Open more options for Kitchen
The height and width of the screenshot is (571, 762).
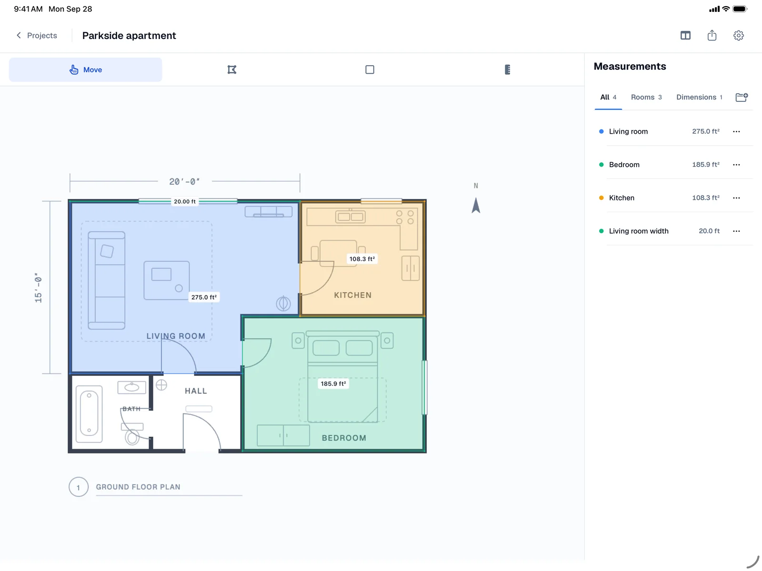pyautogui.click(x=736, y=198)
